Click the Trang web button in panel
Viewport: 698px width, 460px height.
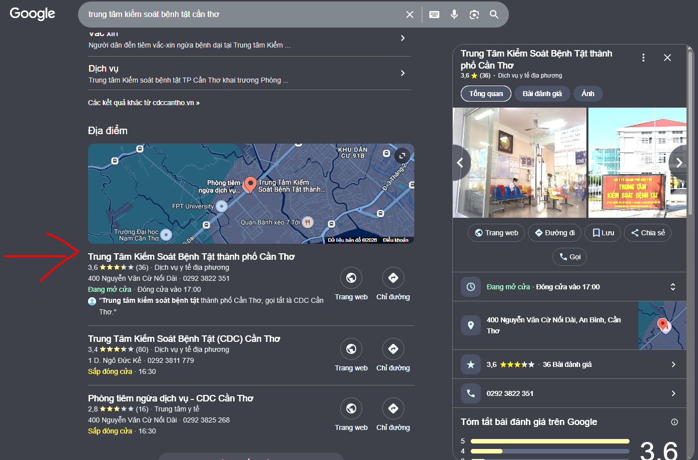click(496, 233)
